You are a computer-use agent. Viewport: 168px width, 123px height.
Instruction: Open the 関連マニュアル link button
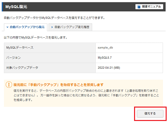(149, 7)
